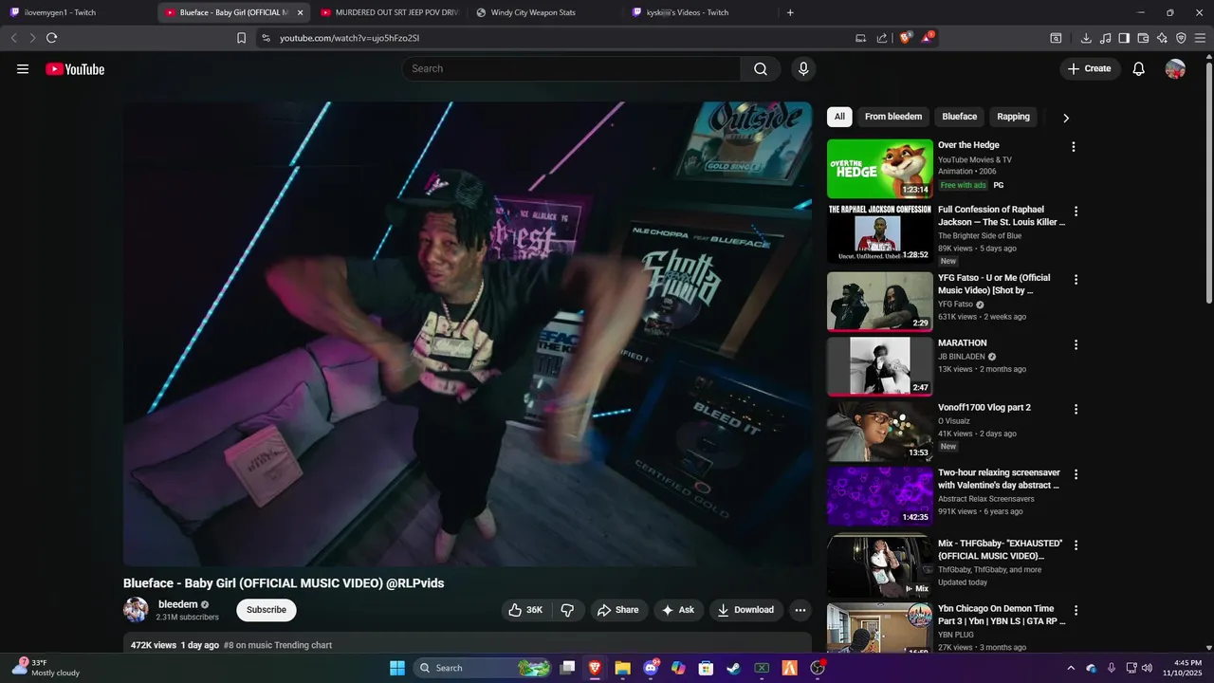Open options for Over the Hedge video
Viewport: 1214px width, 683px height.
(x=1074, y=147)
